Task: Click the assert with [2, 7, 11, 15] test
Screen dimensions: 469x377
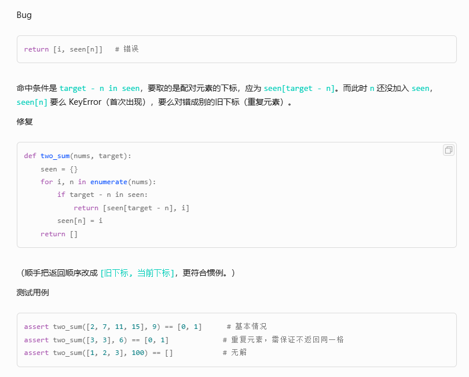Action: point(113,327)
